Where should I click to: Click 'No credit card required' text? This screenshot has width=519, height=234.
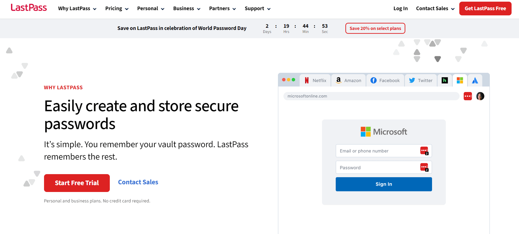coord(127,201)
